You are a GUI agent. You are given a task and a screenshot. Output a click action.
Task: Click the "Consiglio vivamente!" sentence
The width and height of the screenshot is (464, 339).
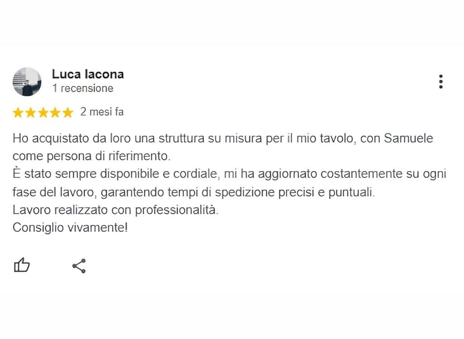(70, 228)
